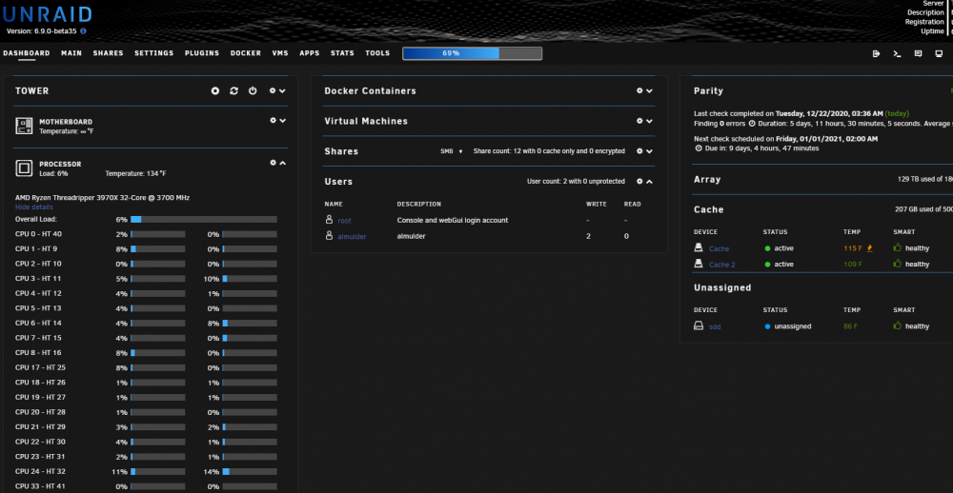Viewport: 953px width, 493px height.
Task: Open Processor gear settings
Action: click(x=273, y=163)
